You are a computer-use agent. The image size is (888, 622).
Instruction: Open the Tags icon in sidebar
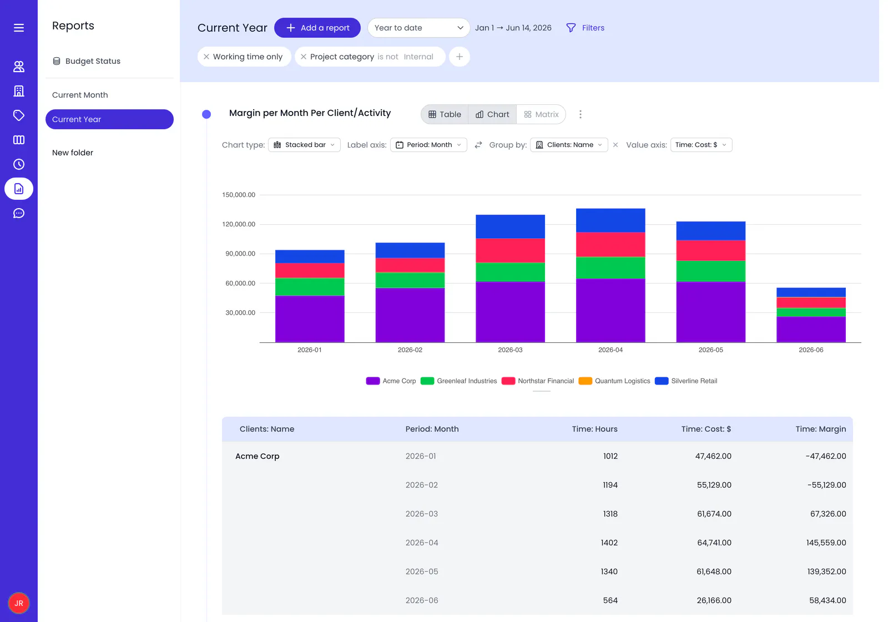coord(19,115)
